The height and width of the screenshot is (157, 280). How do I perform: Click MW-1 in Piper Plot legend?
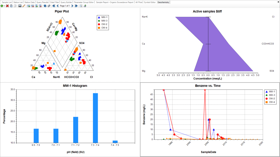tap(104, 17)
